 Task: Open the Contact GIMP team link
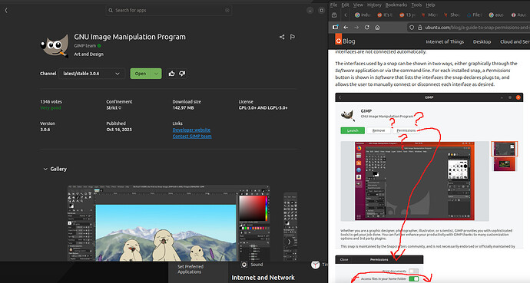192,137
